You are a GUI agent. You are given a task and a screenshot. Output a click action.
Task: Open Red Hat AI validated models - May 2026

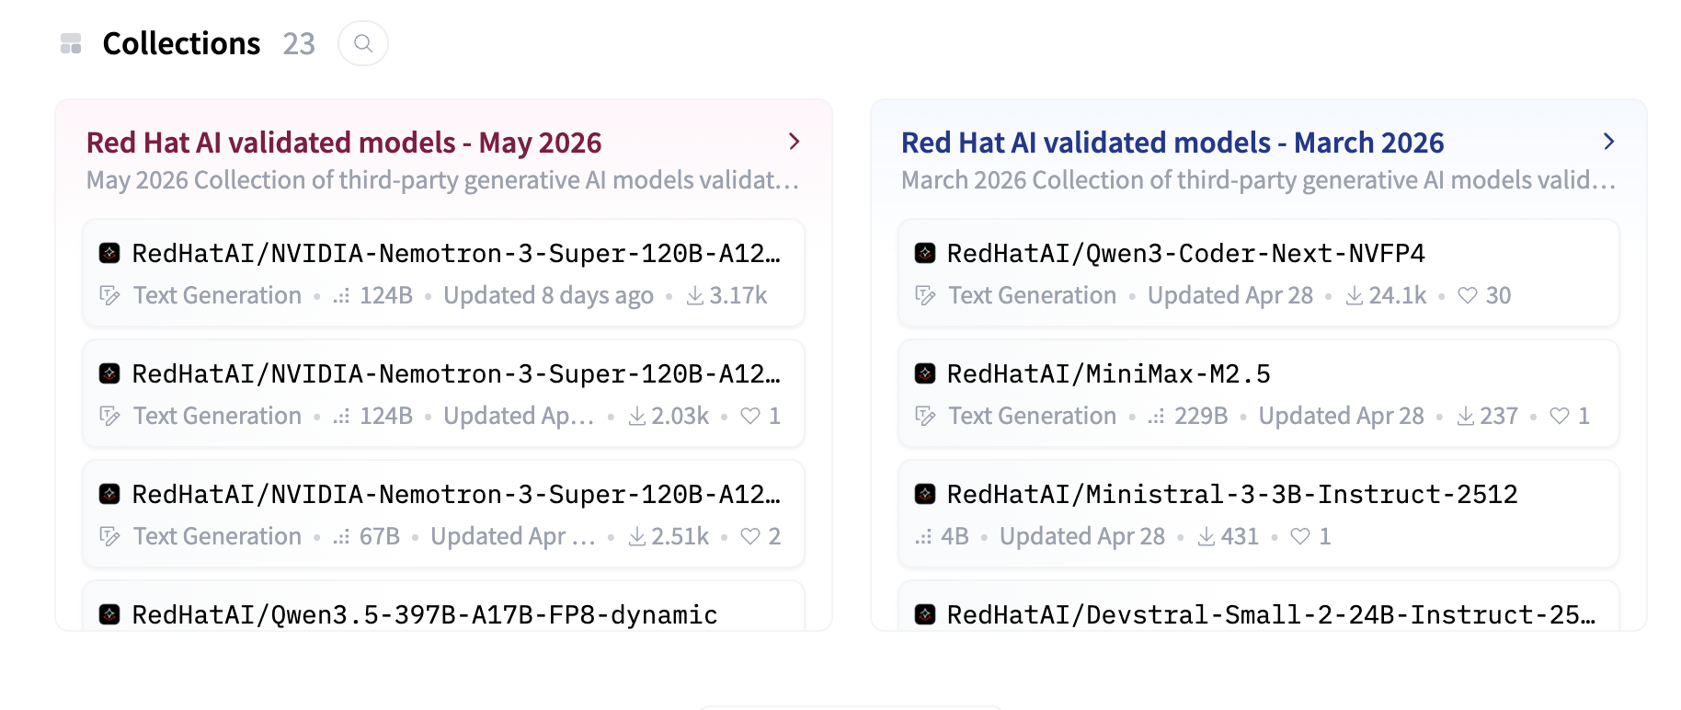point(344,143)
